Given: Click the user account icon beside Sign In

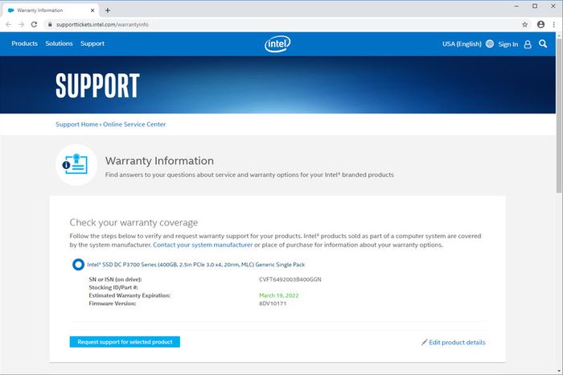Looking at the screenshot, I should (528, 44).
